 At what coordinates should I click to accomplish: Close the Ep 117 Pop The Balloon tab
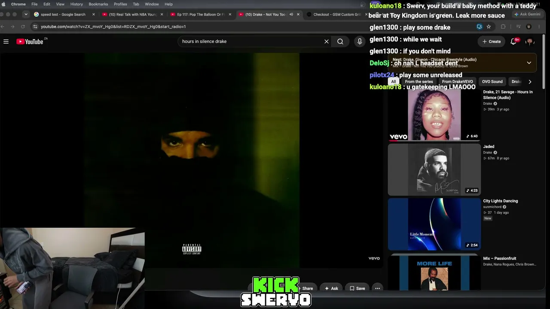230,14
